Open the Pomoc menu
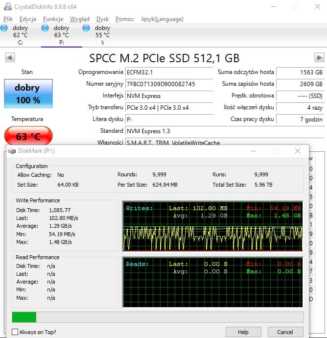The image size is (327, 338). (x=125, y=19)
